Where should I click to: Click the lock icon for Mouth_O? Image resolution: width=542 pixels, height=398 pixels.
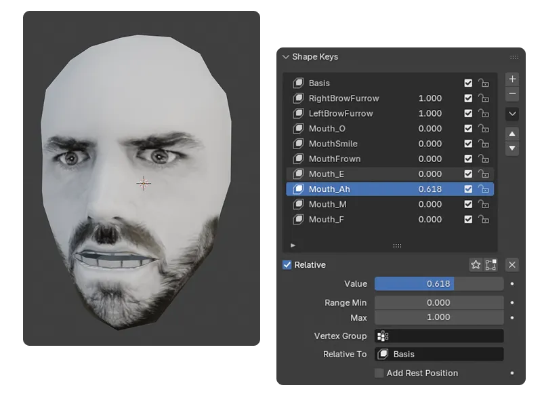pos(484,129)
